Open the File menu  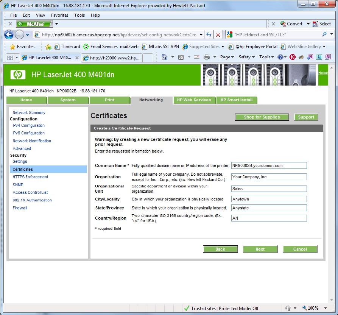(x=13, y=15)
